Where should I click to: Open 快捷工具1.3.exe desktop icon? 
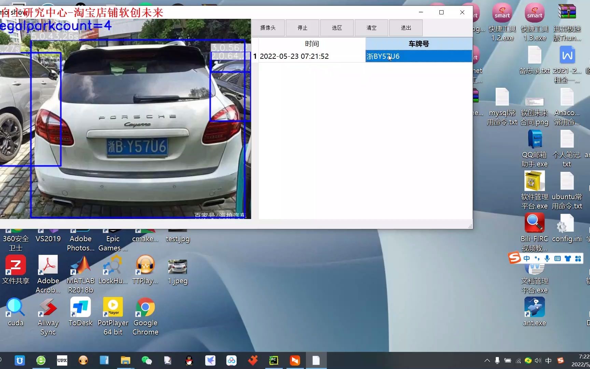pyautogui.click(x=535, y=22)
